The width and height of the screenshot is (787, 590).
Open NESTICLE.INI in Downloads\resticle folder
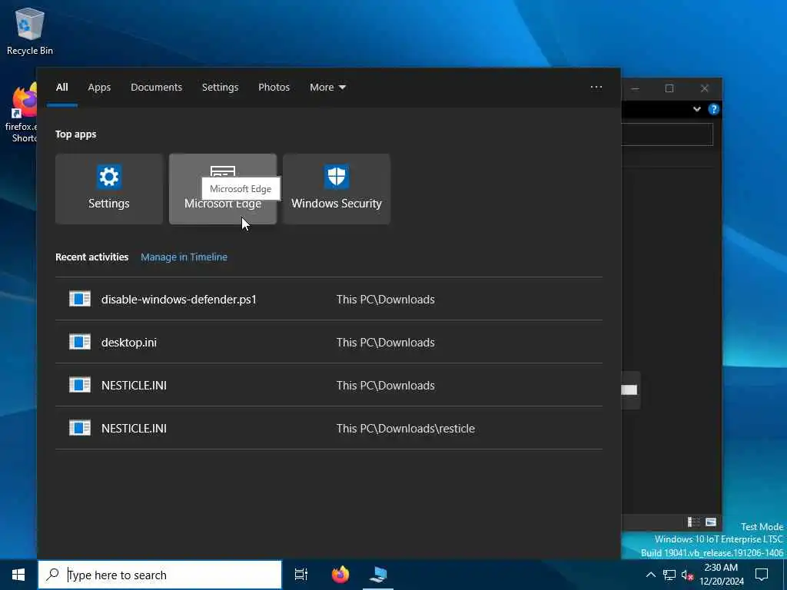(x=329, y=429)
